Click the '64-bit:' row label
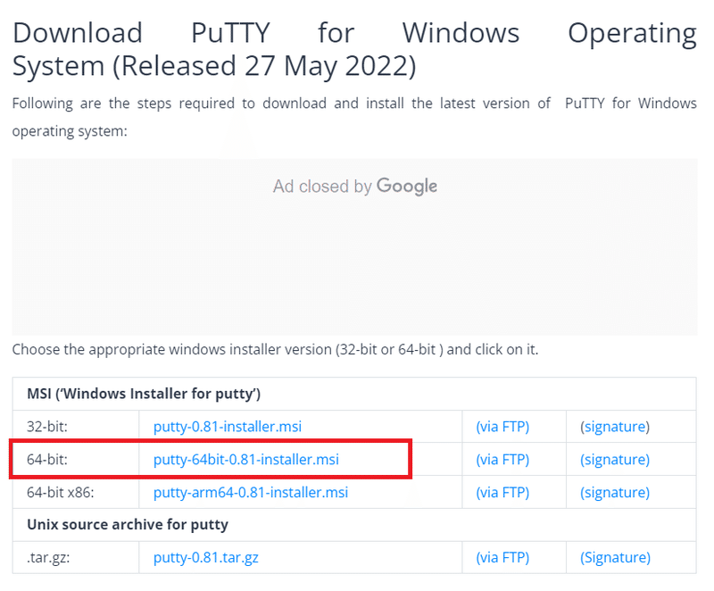 [x=47, y=460]
